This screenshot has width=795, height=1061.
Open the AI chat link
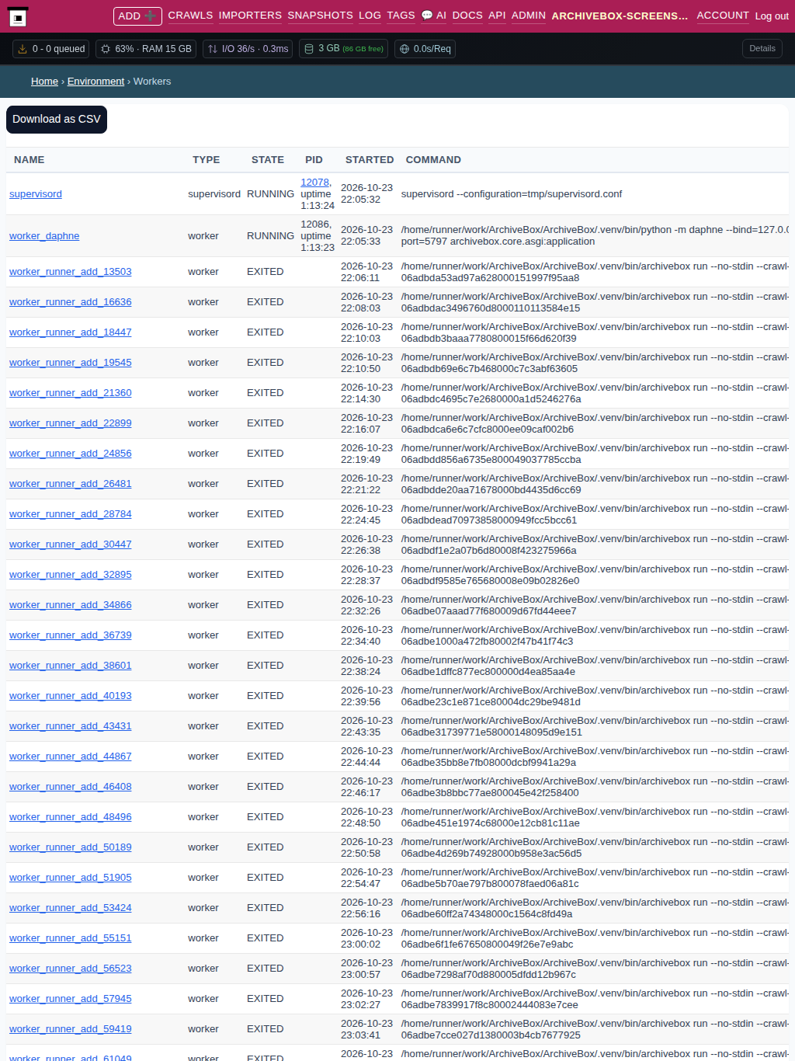point(433,16)
